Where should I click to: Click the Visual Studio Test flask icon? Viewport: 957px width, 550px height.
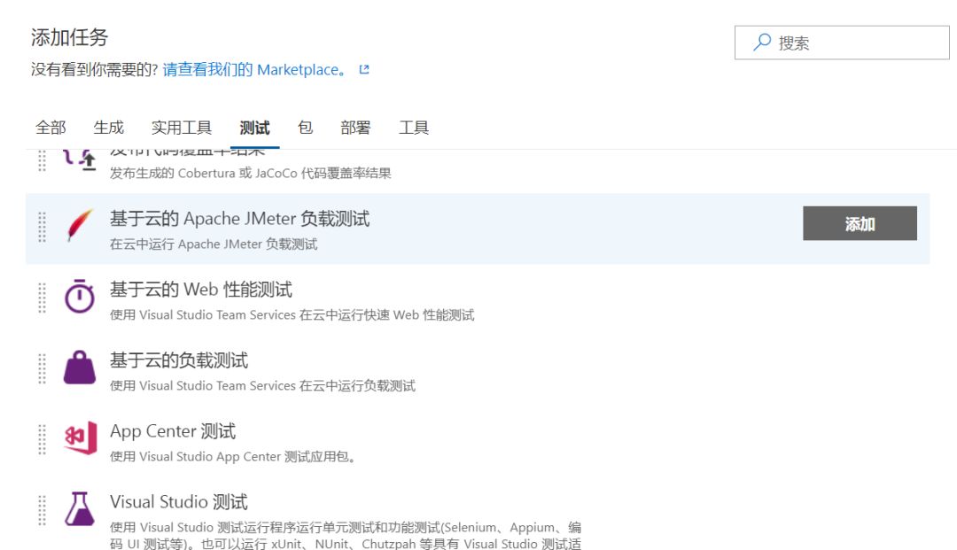click(x=80, y=508)
